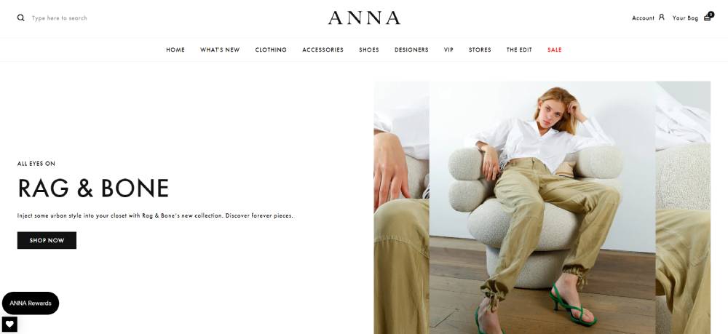Screen dimensions: 728x334
Task: Open the ANNA Rewards widget
Action: pyautogui.click(x=31, y=303)
